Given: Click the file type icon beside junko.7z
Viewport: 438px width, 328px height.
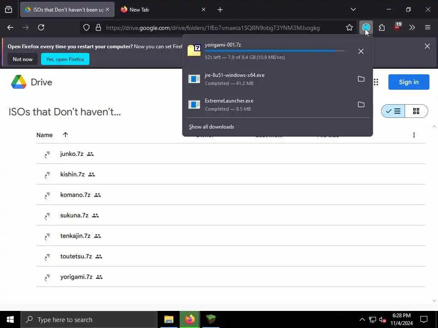Looking at the screenshot, I should click(x=47, y=154).
